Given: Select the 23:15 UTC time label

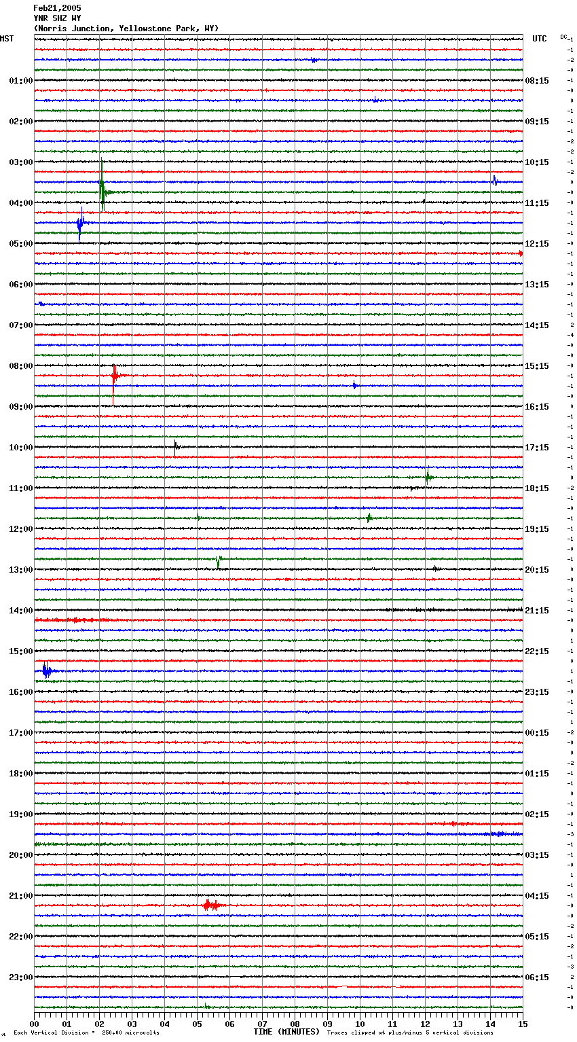Looking at the screenshot, I should [537, 692].
